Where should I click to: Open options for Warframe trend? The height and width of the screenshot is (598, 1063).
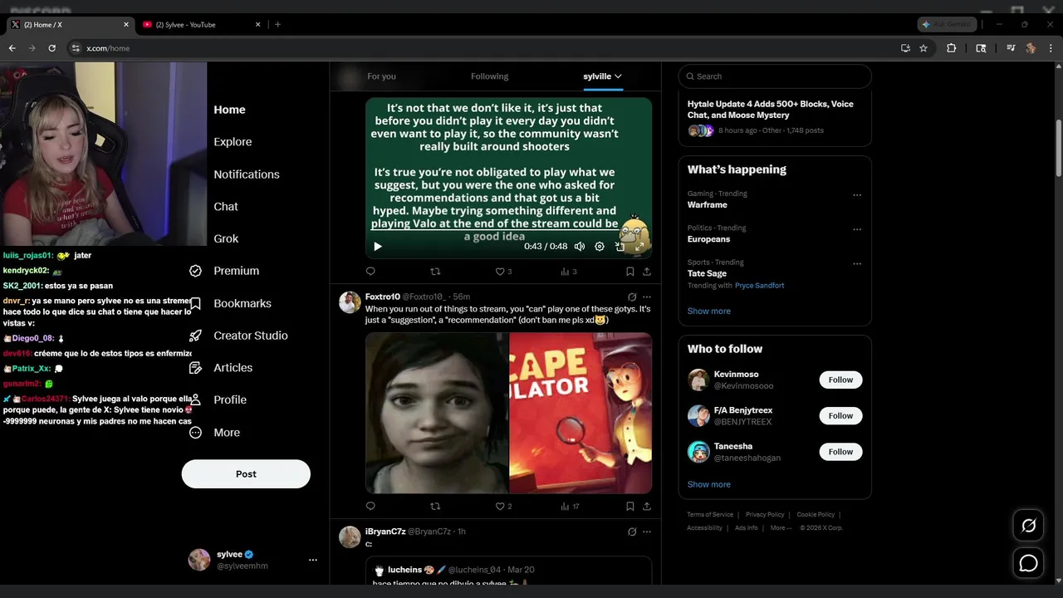click(857, 195)
